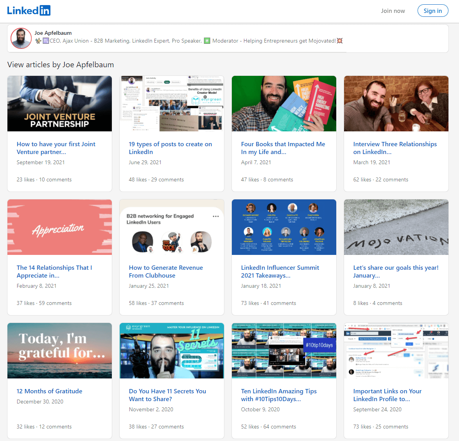
Task: Click '48 likes · 29 comments' text
Action: tap(156, 180)
